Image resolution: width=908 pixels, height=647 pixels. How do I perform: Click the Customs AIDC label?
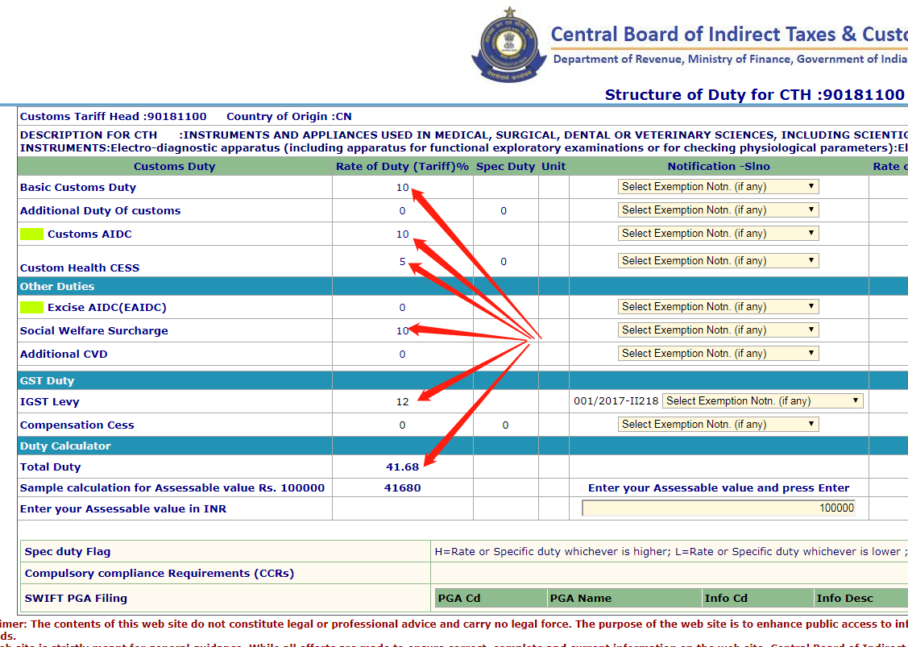click(89, 234)
